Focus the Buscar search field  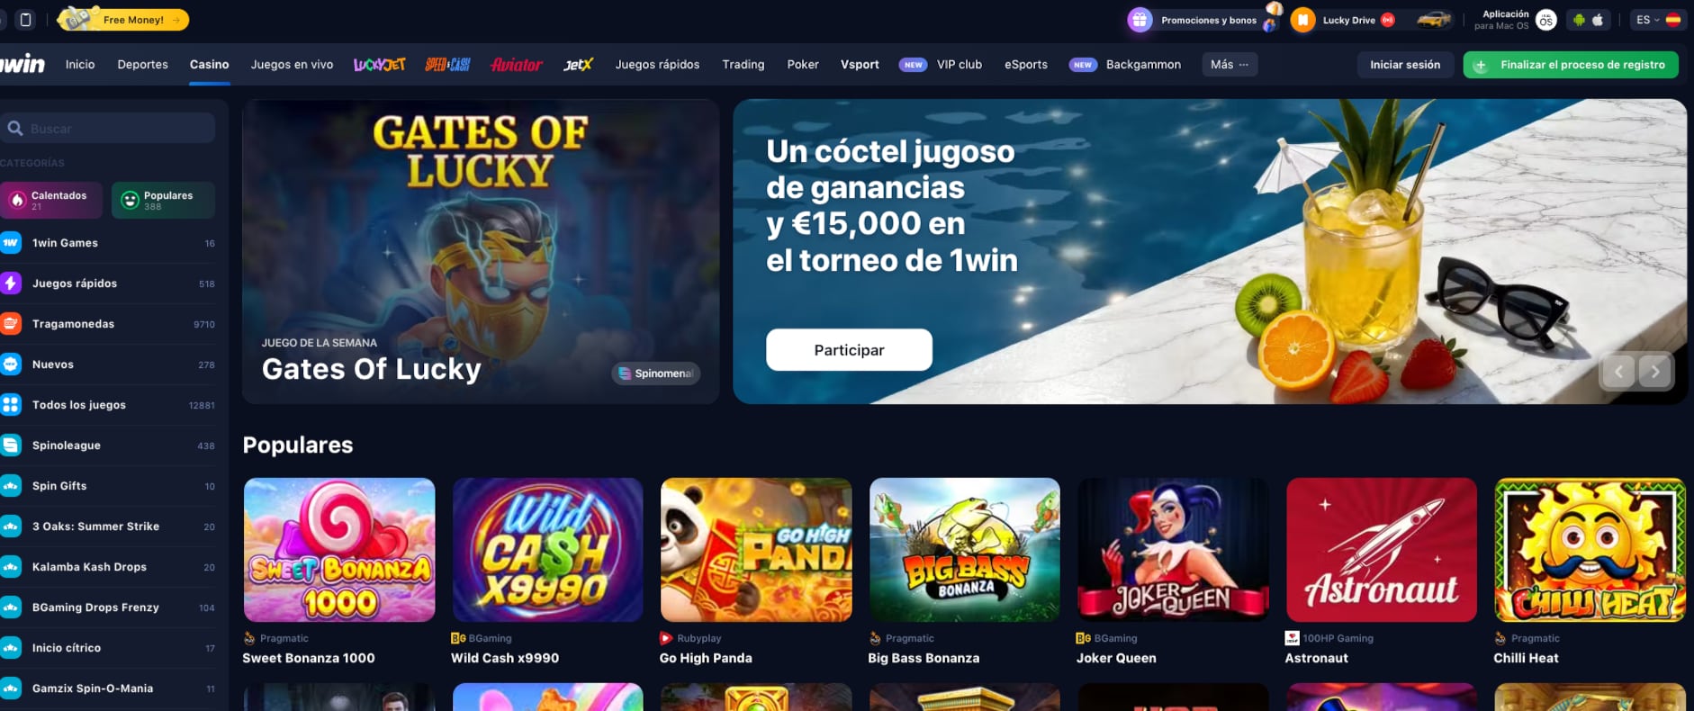pos(108,129)
